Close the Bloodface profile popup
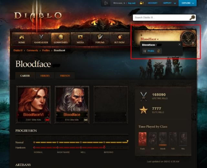 (180, 44)
